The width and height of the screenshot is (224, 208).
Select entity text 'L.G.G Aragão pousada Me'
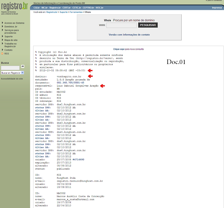73,79
